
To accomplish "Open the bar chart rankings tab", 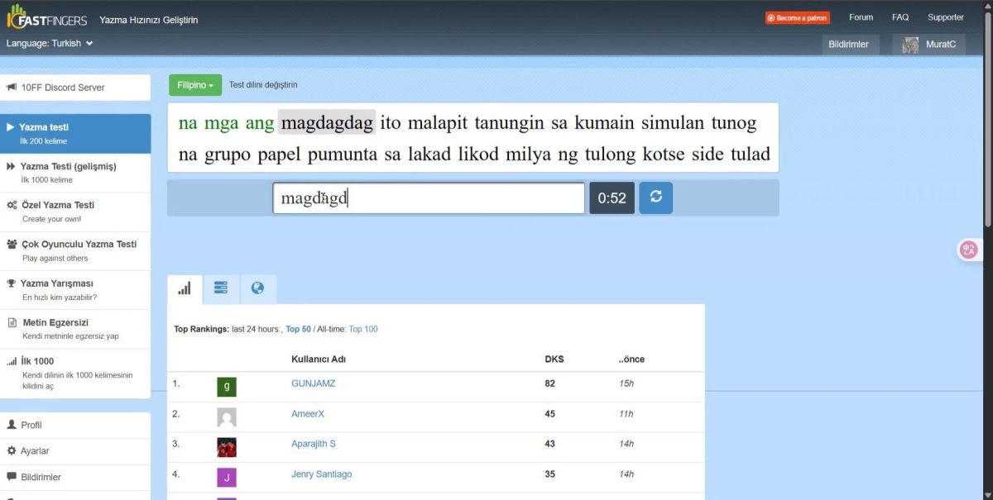I will [x=185, y=288].
